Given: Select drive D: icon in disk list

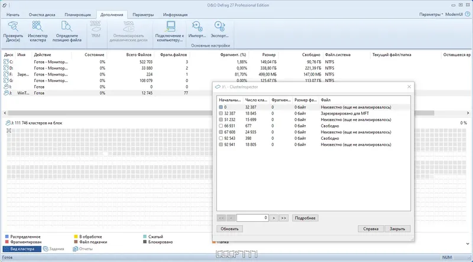Looking at the screenshot, I should [x=6, y=68].
